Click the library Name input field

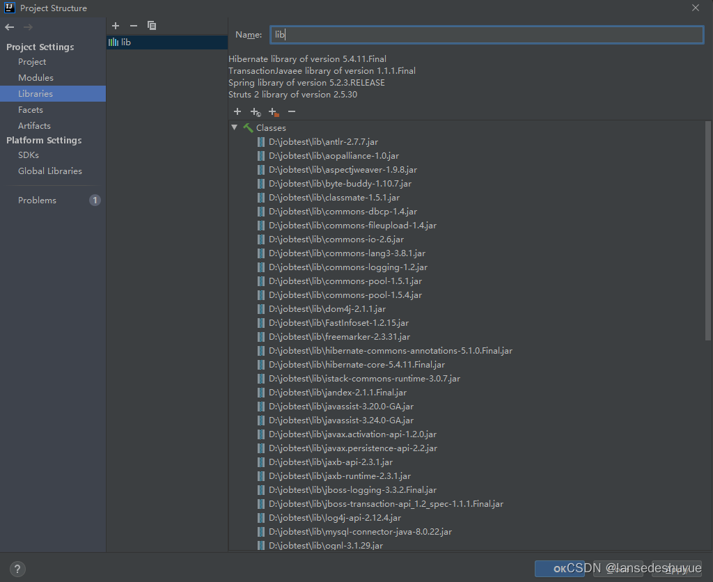[487, 35]
